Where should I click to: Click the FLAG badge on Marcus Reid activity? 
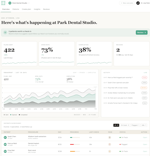coord(144,77)
